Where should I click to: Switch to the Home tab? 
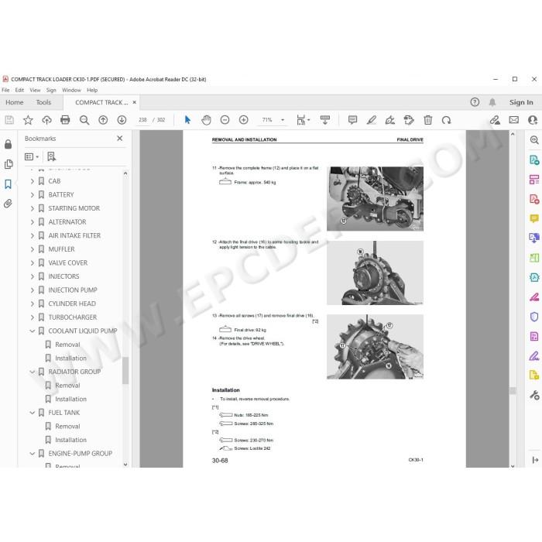coord(15,102)
